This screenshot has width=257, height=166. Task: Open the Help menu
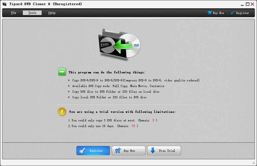[x=52, y=13]
